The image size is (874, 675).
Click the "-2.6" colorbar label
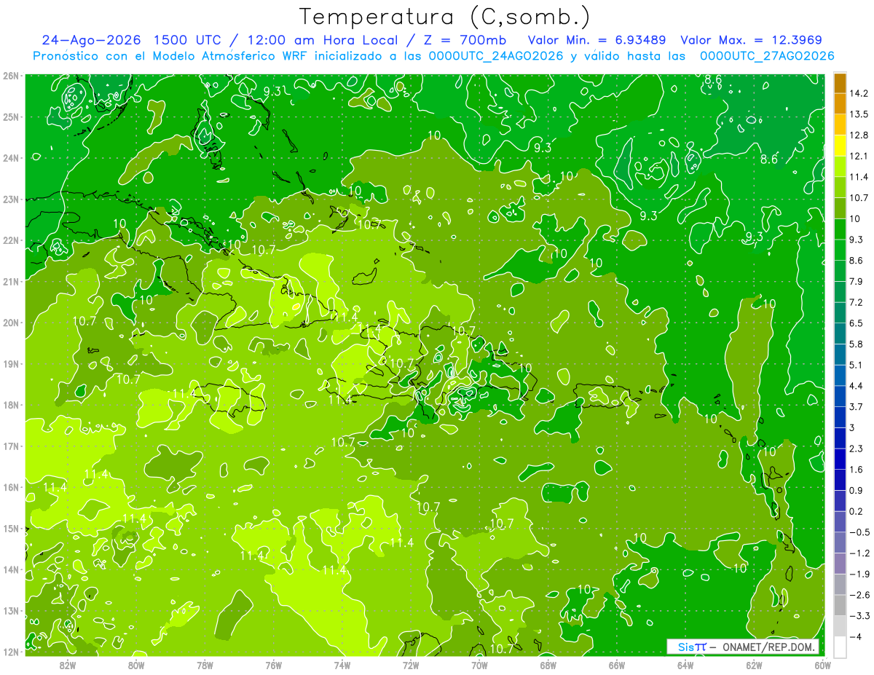click(x=859, y=596)
